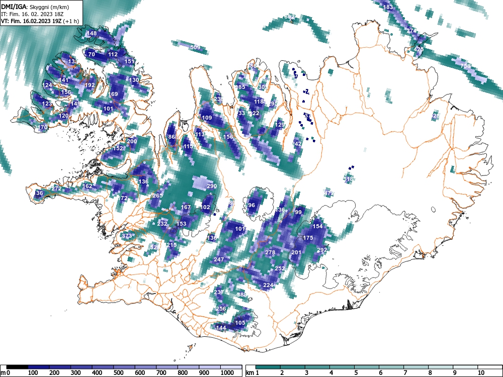Click the visibility value 232 on the map

[162, 224]
